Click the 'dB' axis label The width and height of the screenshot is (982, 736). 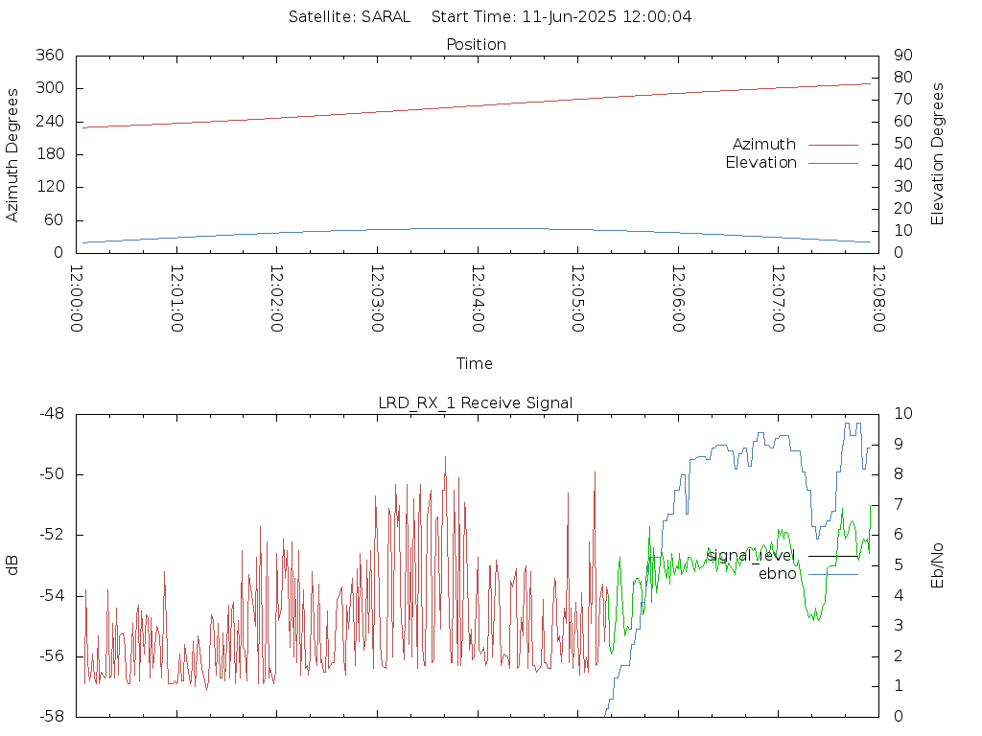(12, 565)
